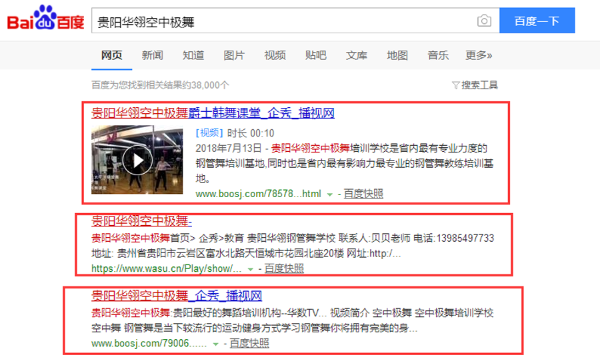Screen dimensions: 600x361
Task: Expand dropdown arrow beside wasu.cn URL
Action: (250, 269)
